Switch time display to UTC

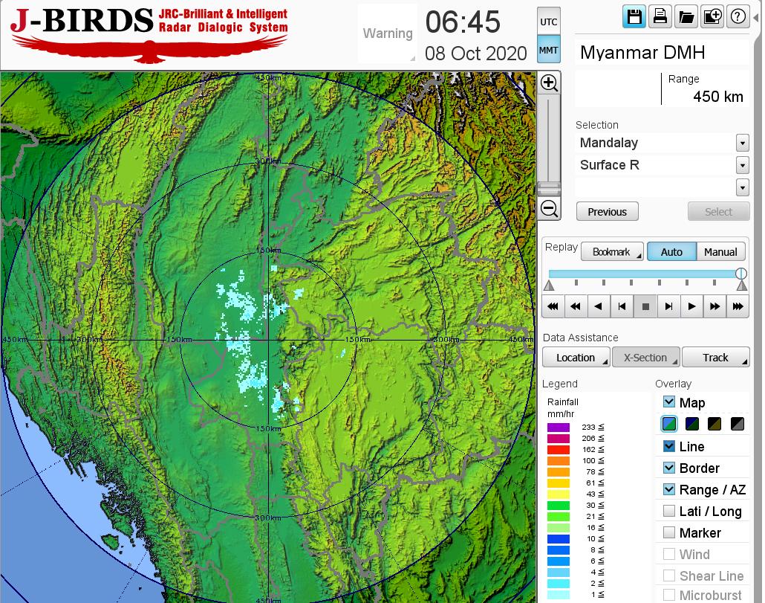coord(548,22)
